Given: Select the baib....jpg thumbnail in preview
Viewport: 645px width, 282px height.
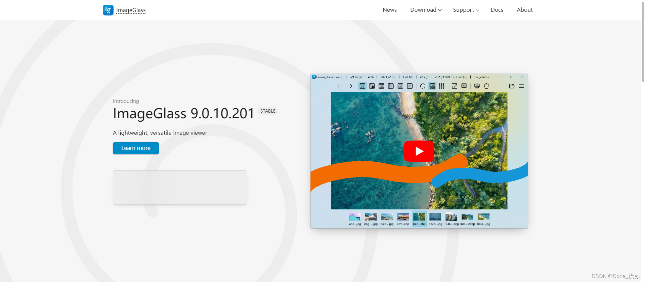Looking at the screenshot, I should [387, 219].
